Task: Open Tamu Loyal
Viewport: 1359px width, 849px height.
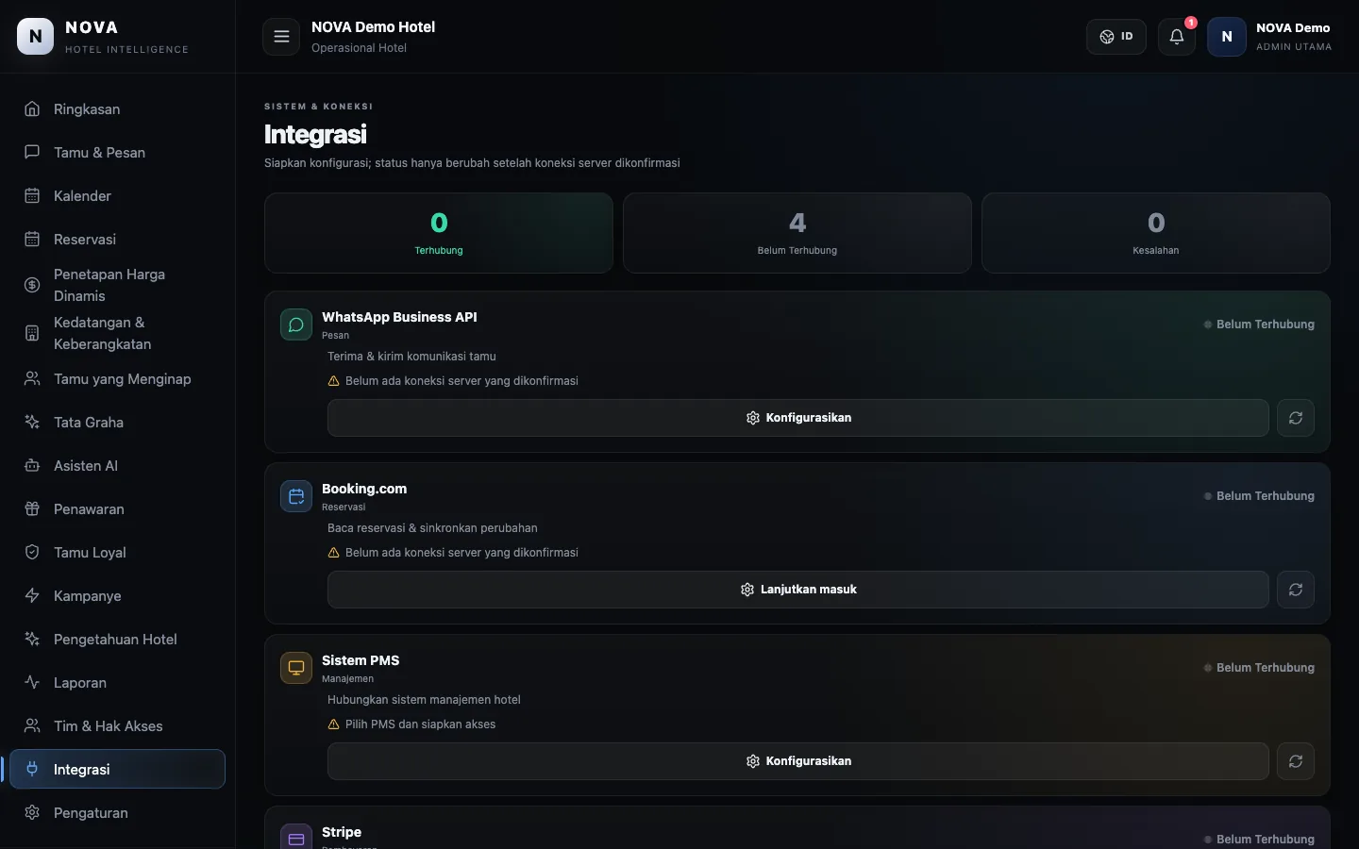Action: pyautogui.click(x=117, y=553)
